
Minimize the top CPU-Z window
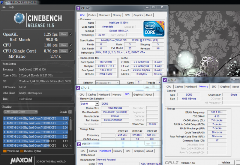tap(147, 7)
